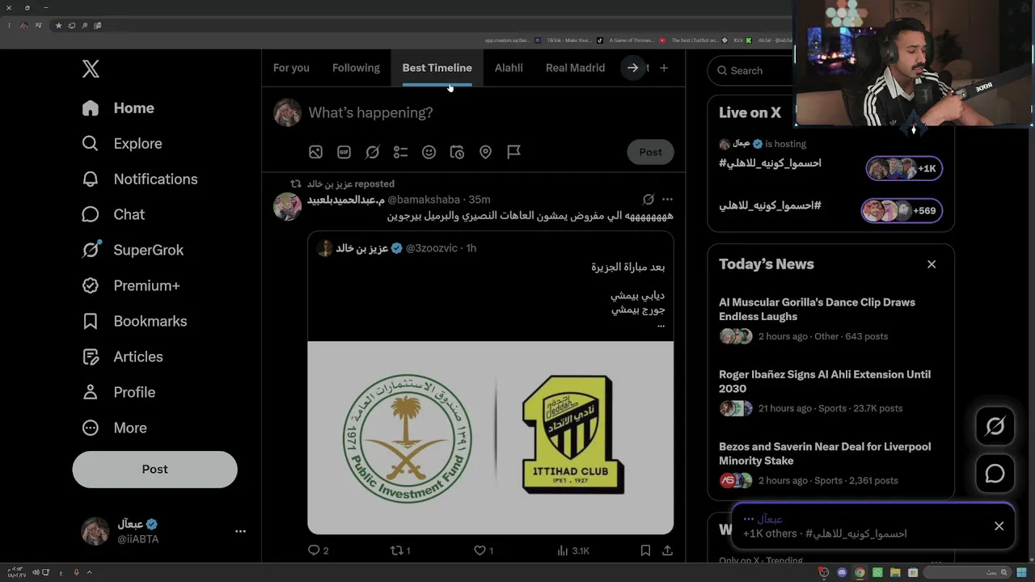1035x582 pixels.
Task: Open Al Muscular Gorilla's Dance Clip news
Action: pos(817,310)
